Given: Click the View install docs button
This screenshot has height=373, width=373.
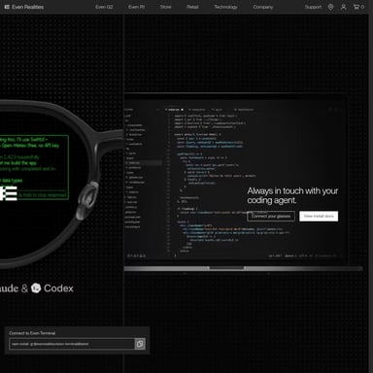Looking at the screenshot, I should tap(319, 216).
